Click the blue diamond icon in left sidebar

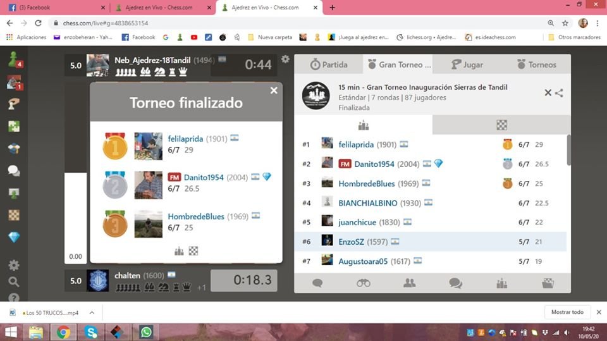coord(13,237)
